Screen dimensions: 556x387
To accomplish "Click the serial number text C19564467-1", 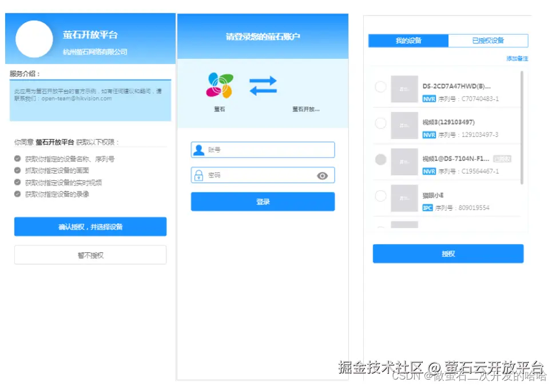I will (480, 172).
